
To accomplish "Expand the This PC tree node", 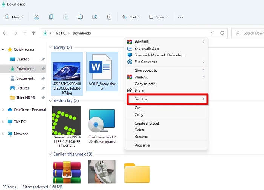I will pos(3,122).
